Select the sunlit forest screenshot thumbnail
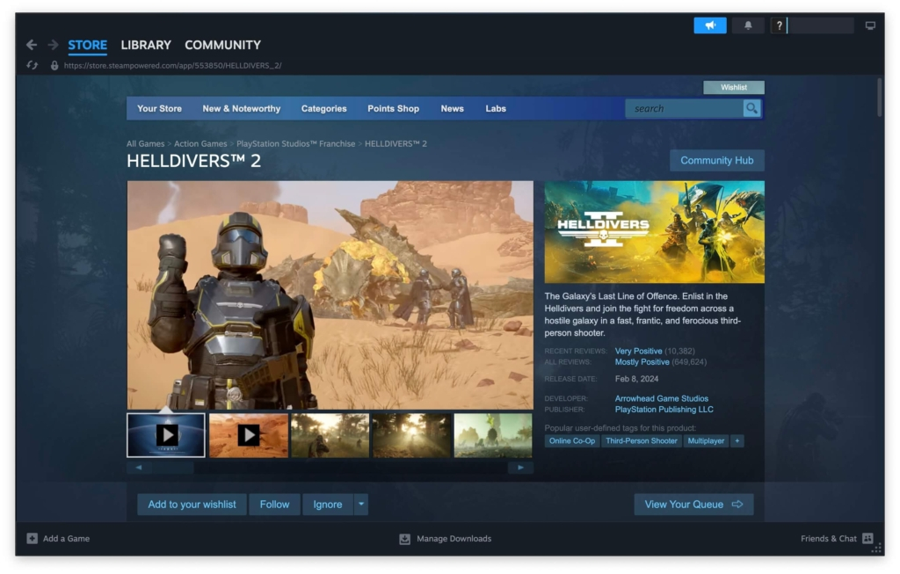900x574 pixels. tap(411, 435)
